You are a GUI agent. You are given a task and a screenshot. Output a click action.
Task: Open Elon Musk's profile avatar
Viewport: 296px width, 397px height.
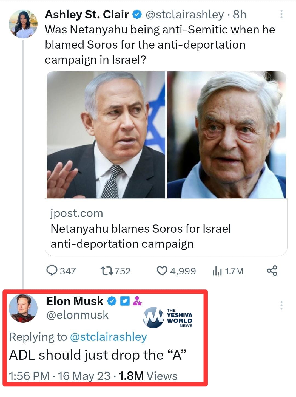click(23, 308)
